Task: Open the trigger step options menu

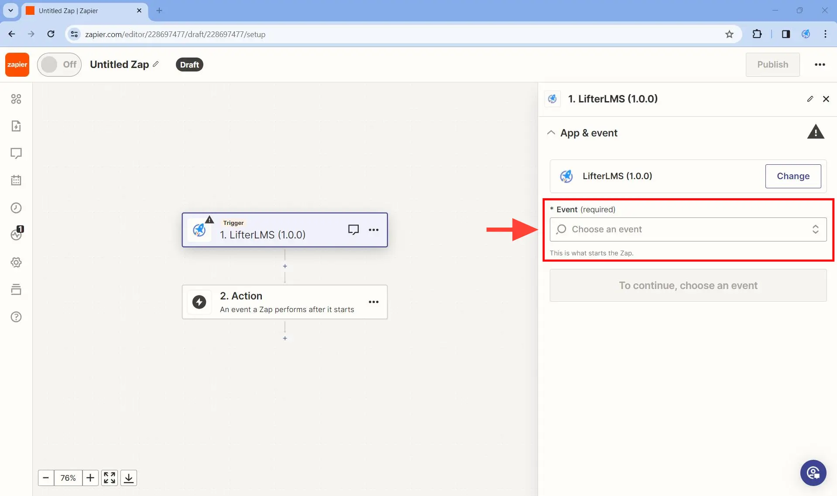Action: click(x=374, y=230)
